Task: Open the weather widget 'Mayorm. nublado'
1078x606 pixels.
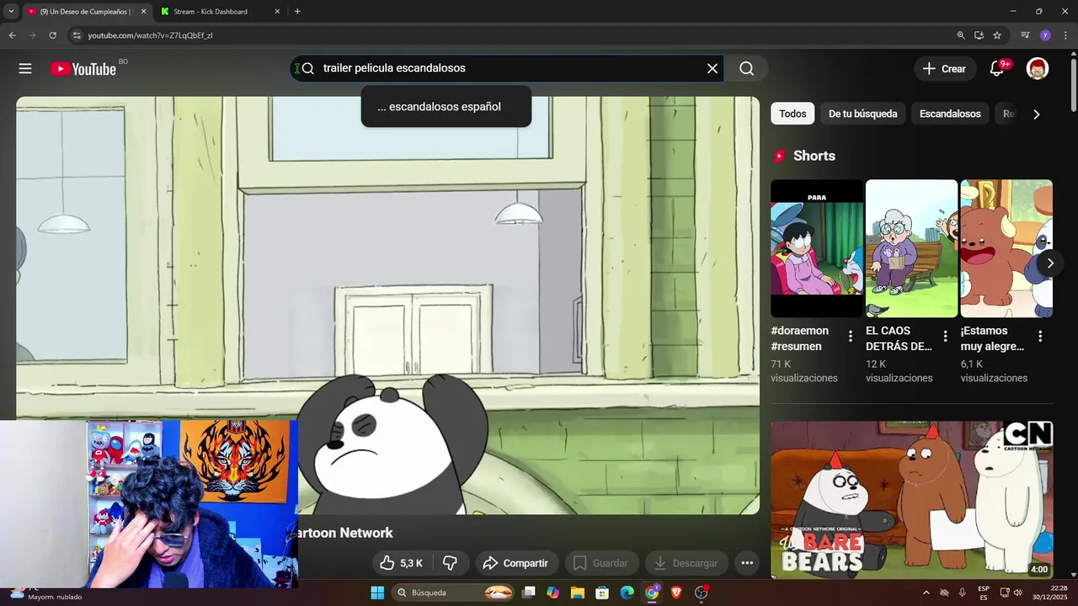Action: 46,593
